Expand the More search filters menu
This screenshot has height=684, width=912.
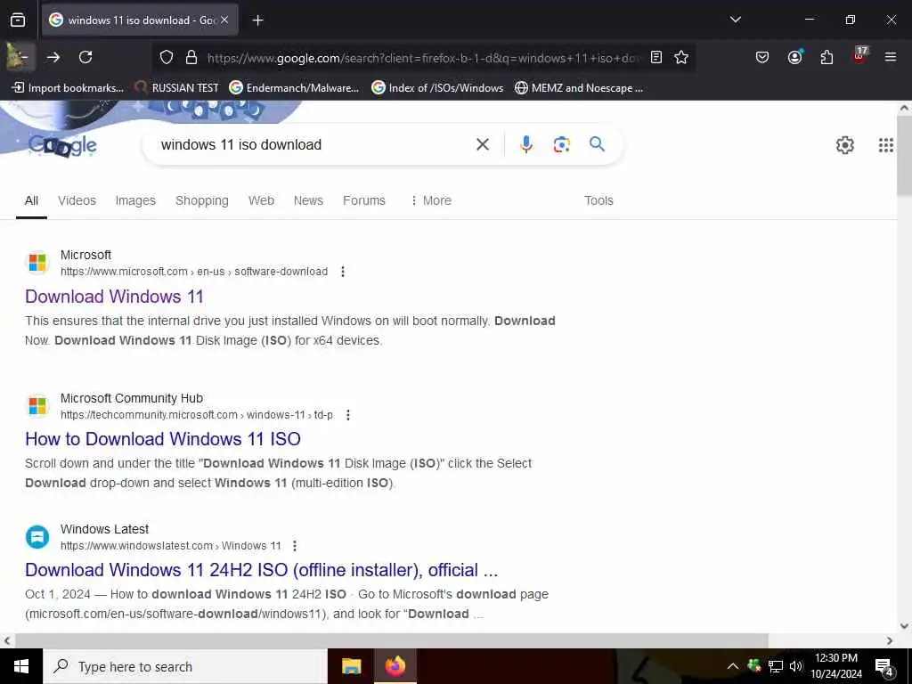click(x=431, y=200)
